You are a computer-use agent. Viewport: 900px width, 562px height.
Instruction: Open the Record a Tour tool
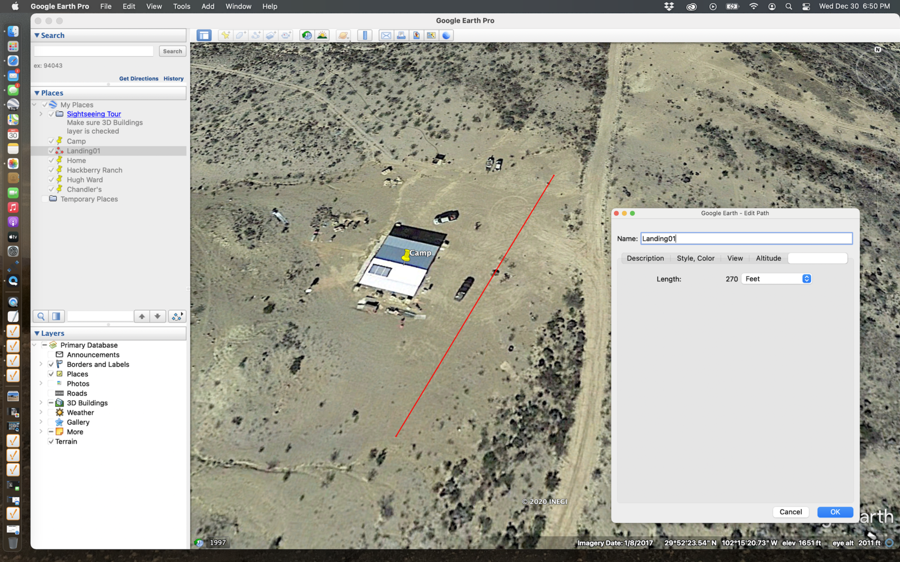click(286, 35)
